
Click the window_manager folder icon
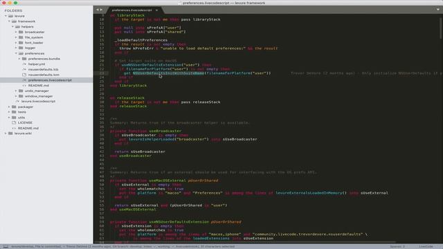[x=21, y=96]
